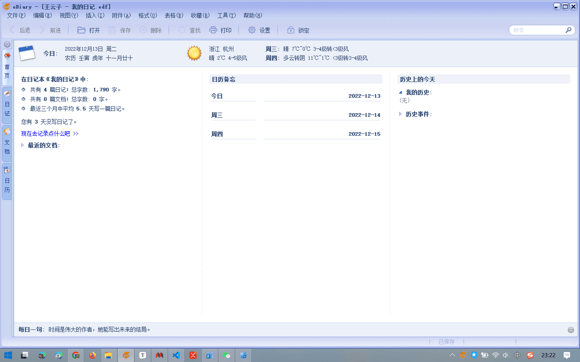Click the taskbar clock 23:22

click(x=548, y=355)
